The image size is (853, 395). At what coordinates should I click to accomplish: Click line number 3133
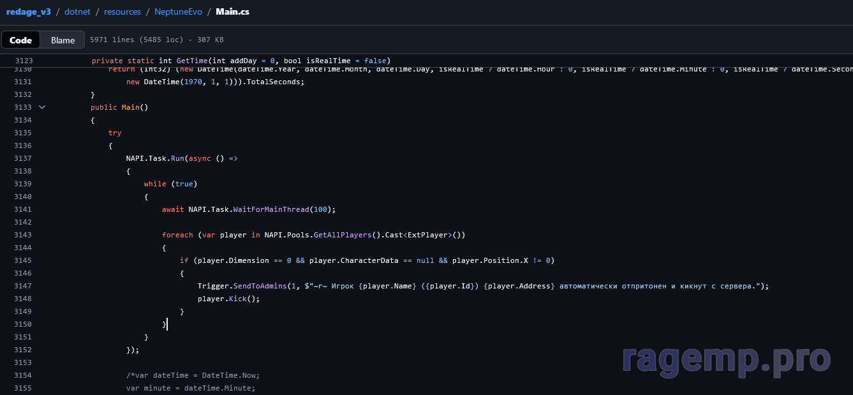pyautogui.click(x=23, y=107)
